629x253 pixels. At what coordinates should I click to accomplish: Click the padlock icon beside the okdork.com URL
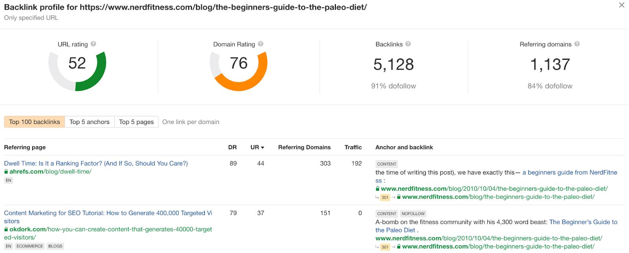pos(6,229)
